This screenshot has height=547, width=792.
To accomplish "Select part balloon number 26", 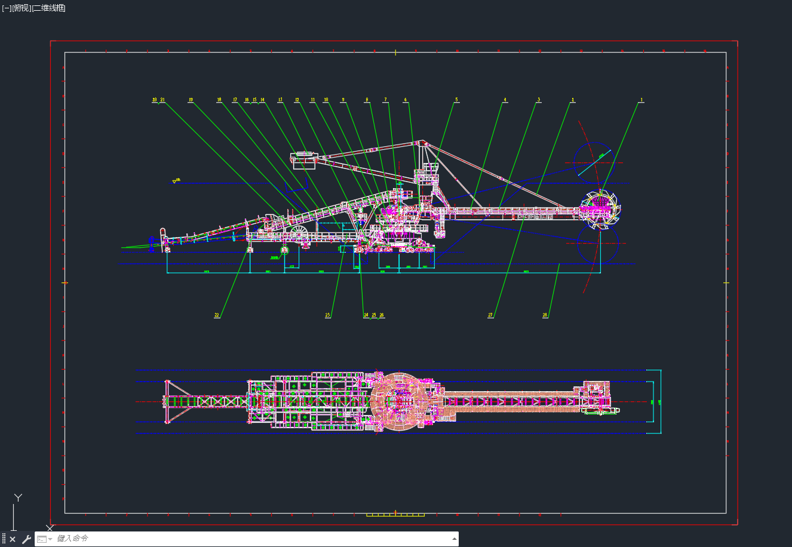I will pyautogui.click(x=382, y=315).
